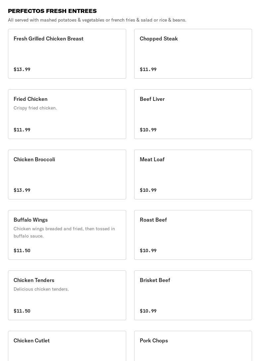Select the Chicken Tenders menu item
The image size is (260, 361).
(x=67, y=295)
